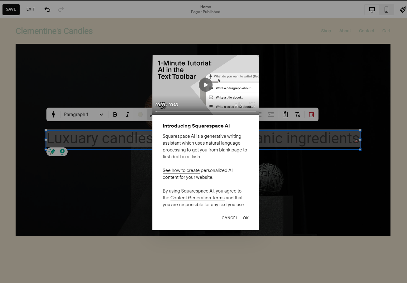
Task: Open the About navigation item
Action: pos(345,31)
